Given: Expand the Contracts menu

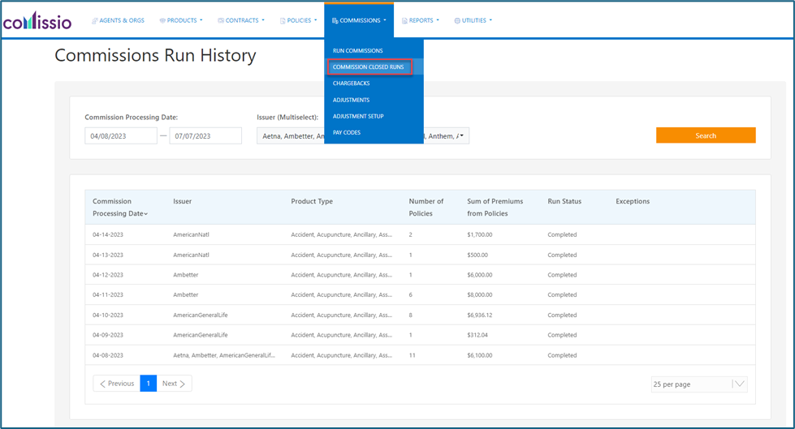Looking at the screenshot, I should (x=241, y=20).
